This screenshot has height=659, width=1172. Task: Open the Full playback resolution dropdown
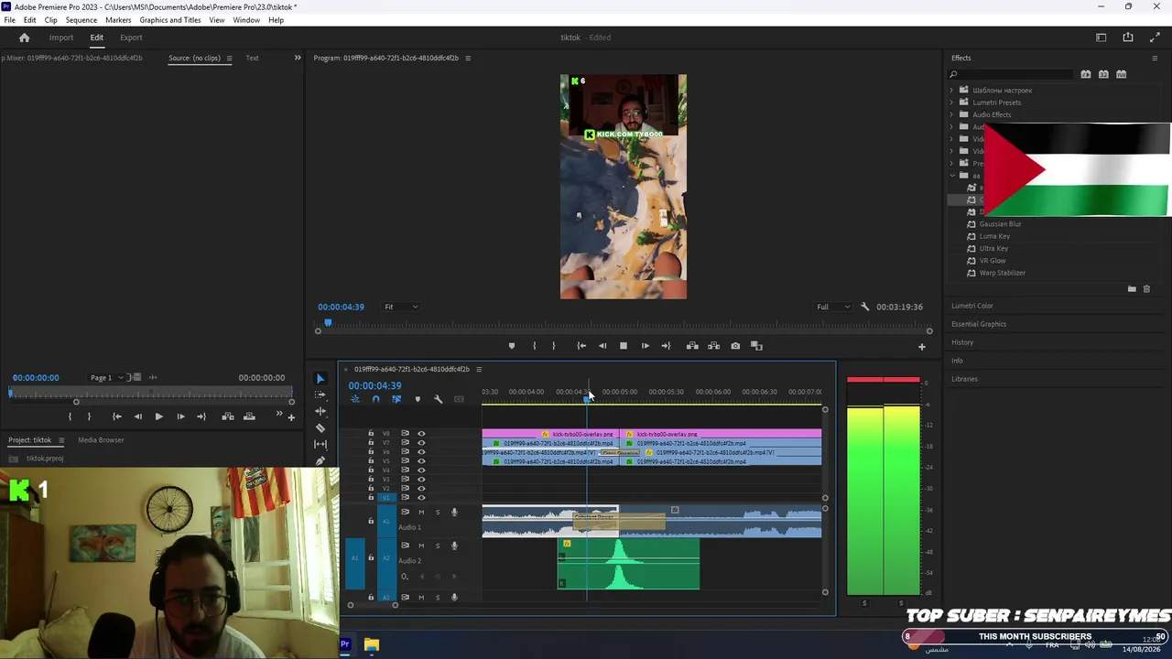(833, 307)
